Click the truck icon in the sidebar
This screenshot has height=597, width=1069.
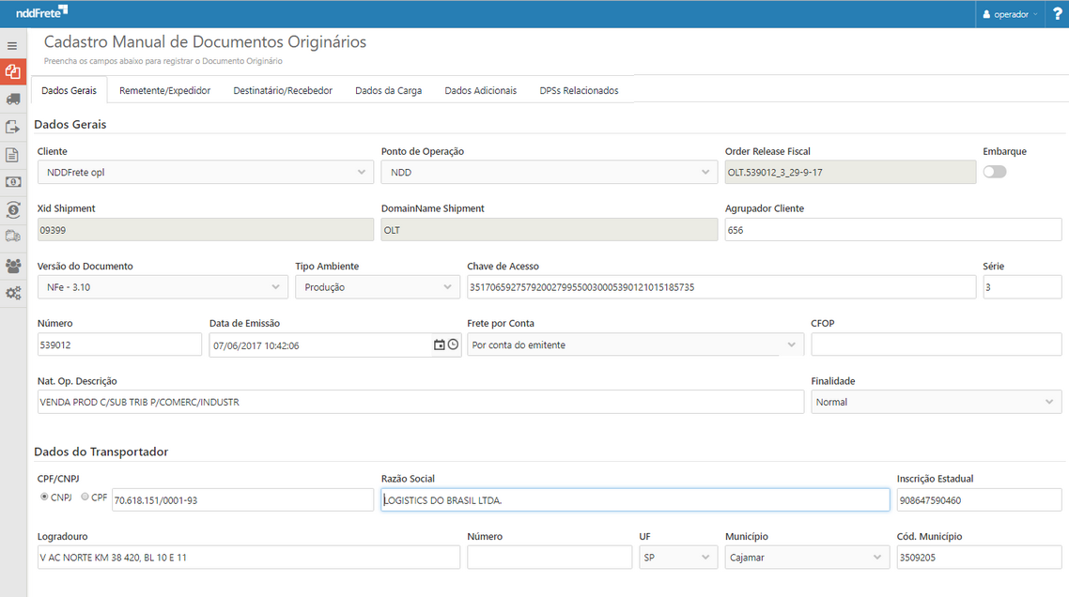click(13, 99)
